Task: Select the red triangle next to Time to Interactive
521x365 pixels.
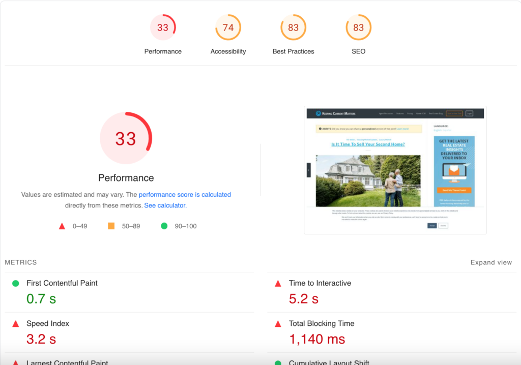Action: point(277,283)
